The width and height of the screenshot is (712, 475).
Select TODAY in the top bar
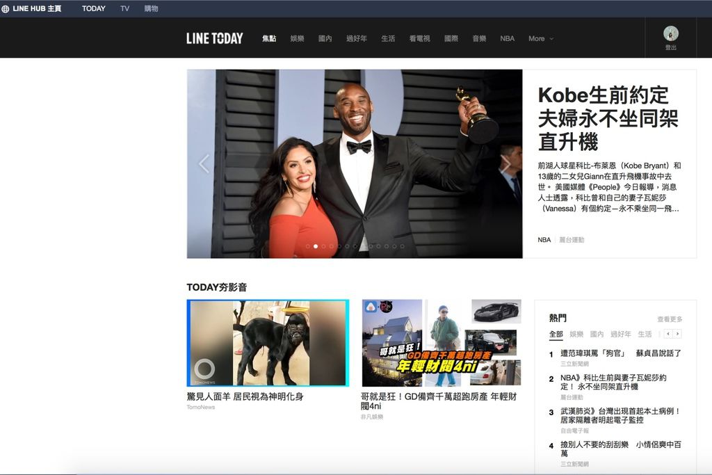(94, 8)
